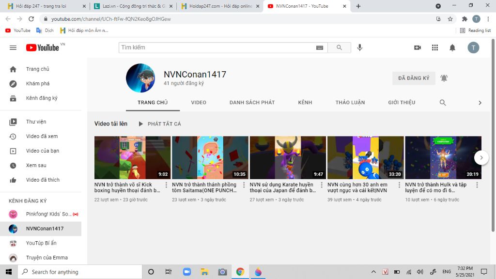Open Pinkfong! Kids' Songs subscription
This screenshot has height=279, width=496.
[41, 214]
